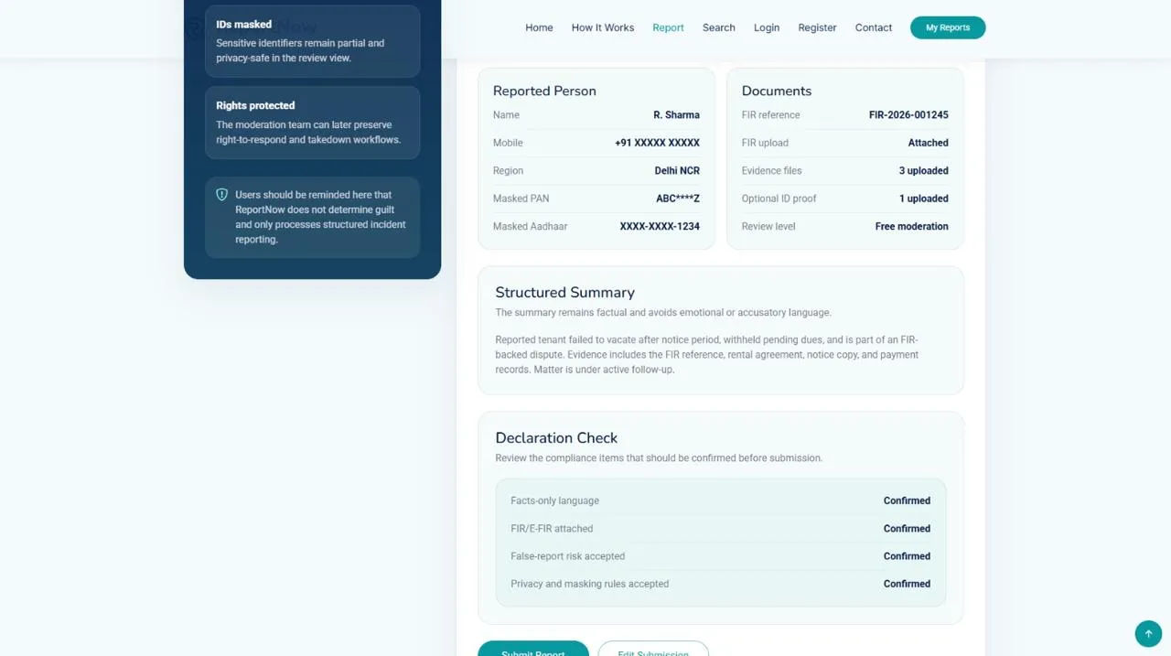
Task: Click the region value Delhi NCR
Action: (677, 171)
